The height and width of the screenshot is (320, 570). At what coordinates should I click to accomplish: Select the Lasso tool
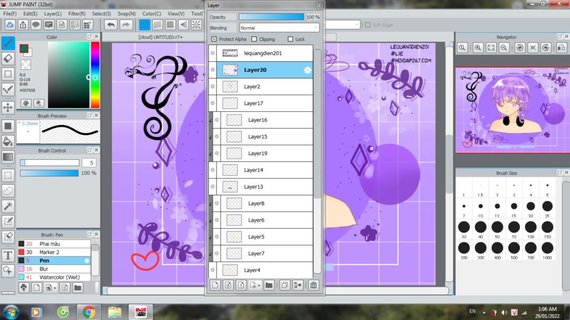[x=8, y=190]
